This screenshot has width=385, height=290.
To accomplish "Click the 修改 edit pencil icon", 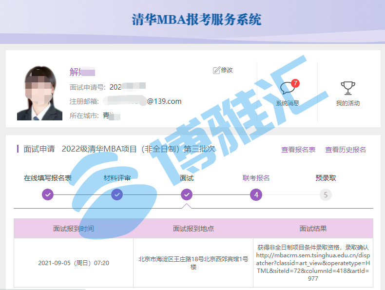I will 216,70.
